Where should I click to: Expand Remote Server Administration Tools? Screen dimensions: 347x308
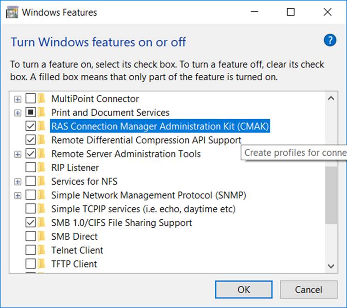point(18,154)
